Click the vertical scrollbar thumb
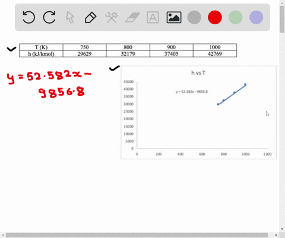 click(282, 19)
